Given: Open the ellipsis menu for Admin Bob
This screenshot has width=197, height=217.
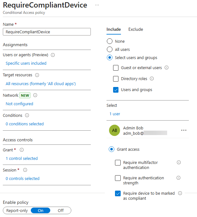Looking at the screenshot, I should click(x=184, y=130).
